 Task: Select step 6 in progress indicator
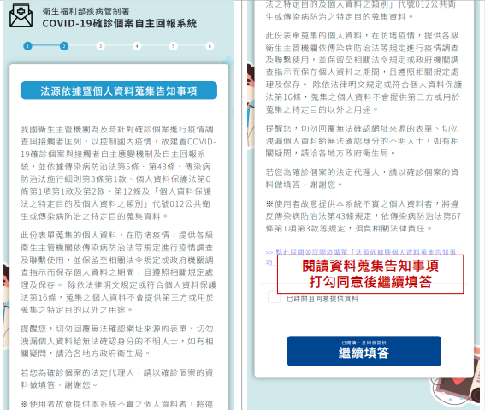[x=210, y=46]
